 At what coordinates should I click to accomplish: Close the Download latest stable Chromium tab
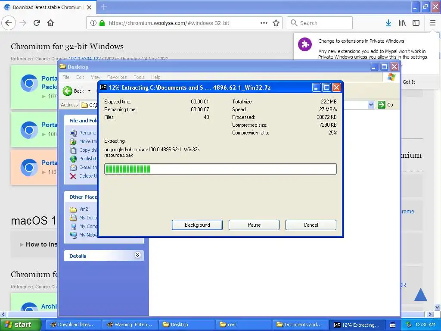click(x=89, y=7)
